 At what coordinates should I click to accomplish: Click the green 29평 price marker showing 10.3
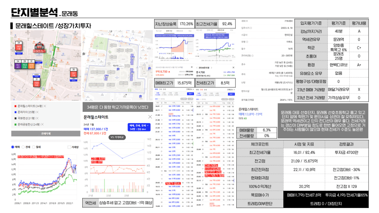(25, 64)
